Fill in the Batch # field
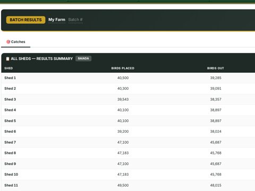255x191 pixels. pyautogui.click(x=75, y=20)
